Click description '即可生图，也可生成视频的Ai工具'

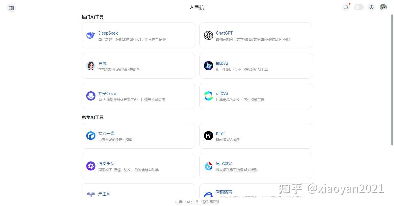tap(242, 70)
